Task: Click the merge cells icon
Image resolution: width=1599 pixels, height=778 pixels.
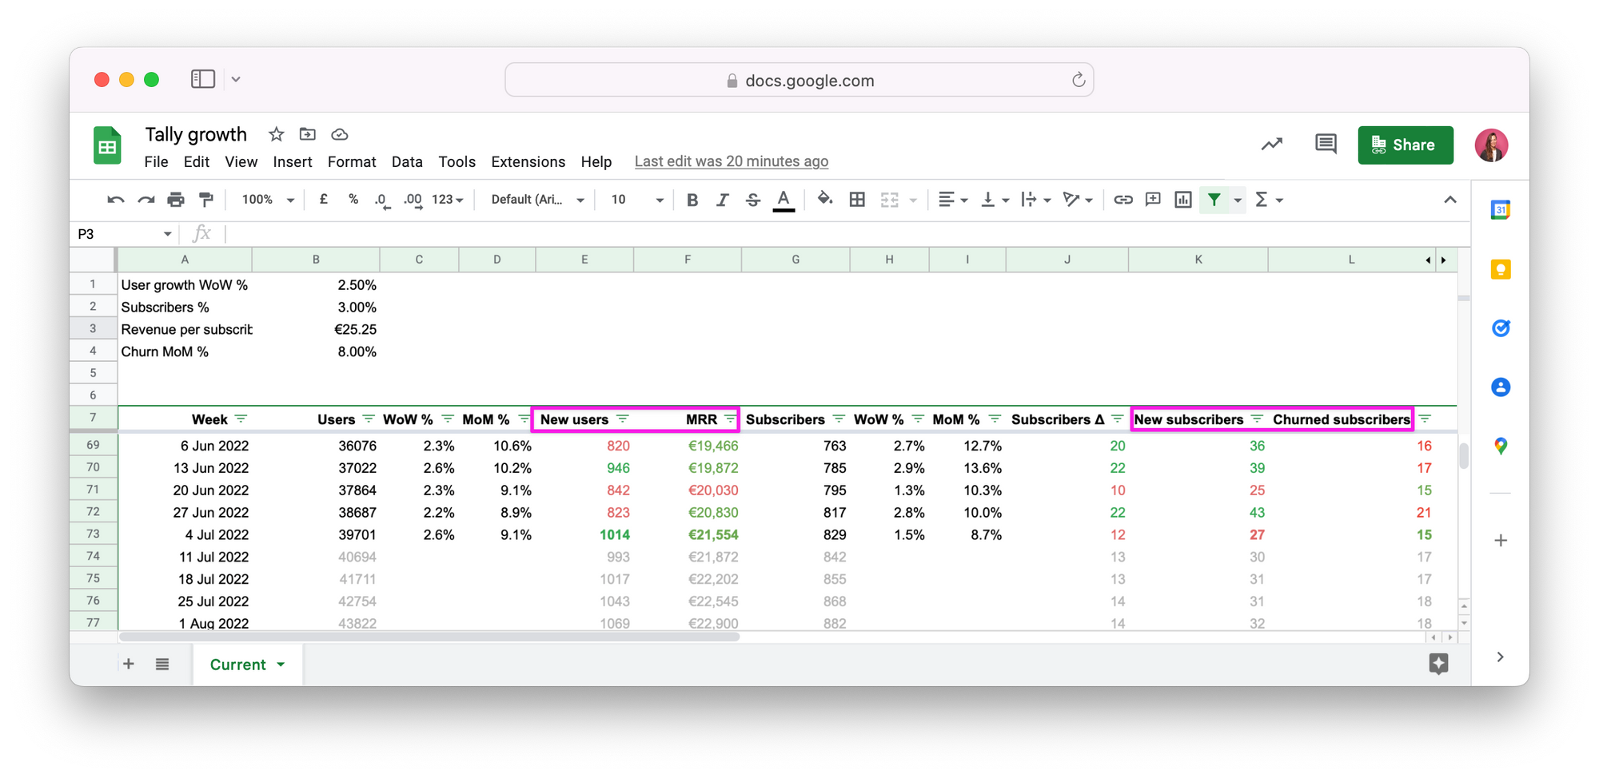Action: (x=890, y=200)
